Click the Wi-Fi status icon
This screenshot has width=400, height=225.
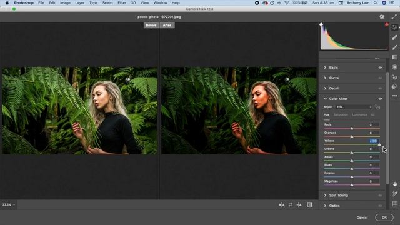287,2
